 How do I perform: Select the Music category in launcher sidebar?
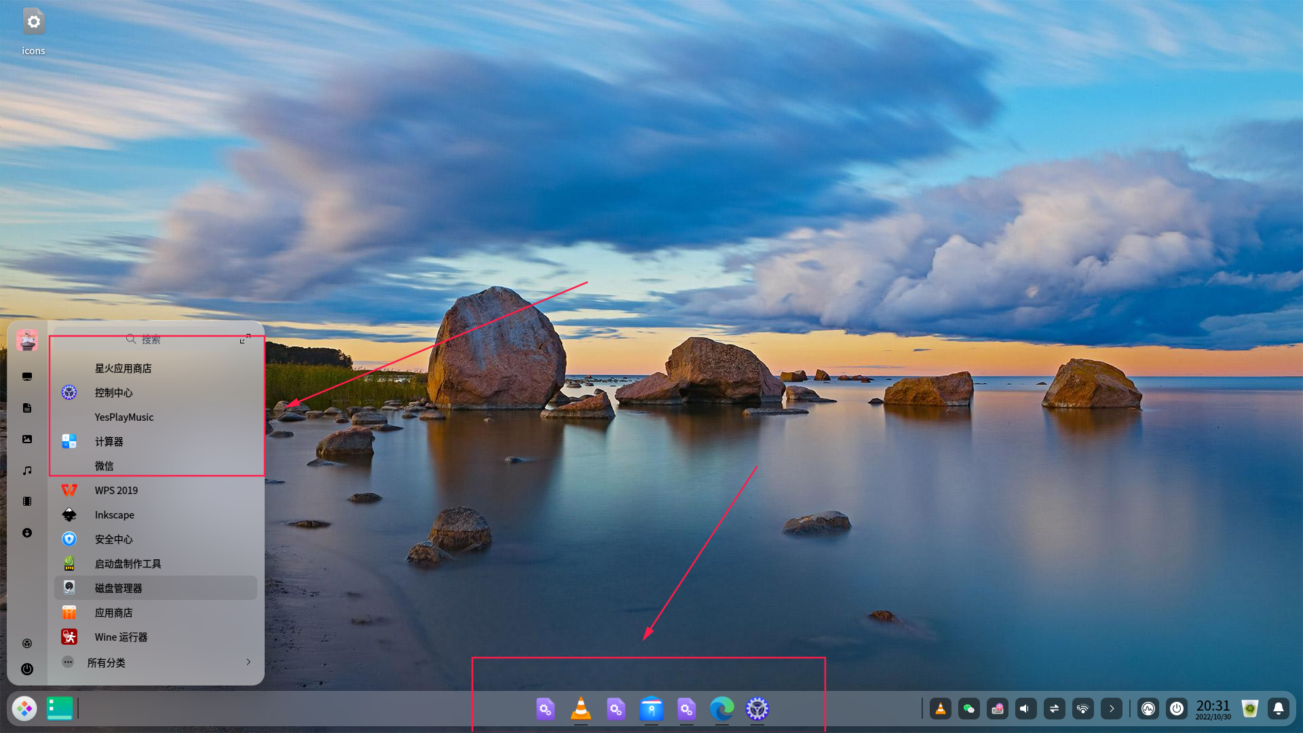[27, 470]
